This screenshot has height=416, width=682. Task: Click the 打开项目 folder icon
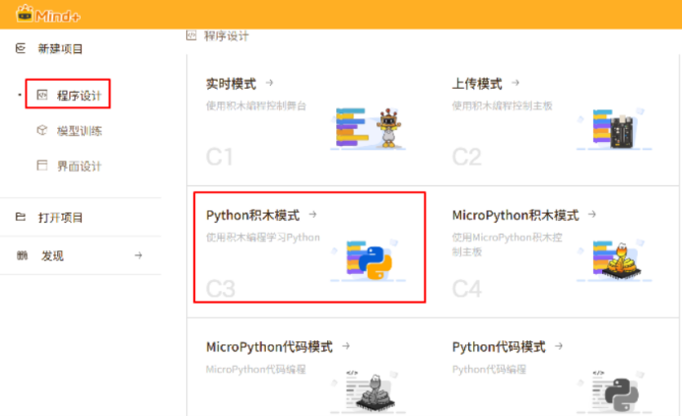coord(22,217)
